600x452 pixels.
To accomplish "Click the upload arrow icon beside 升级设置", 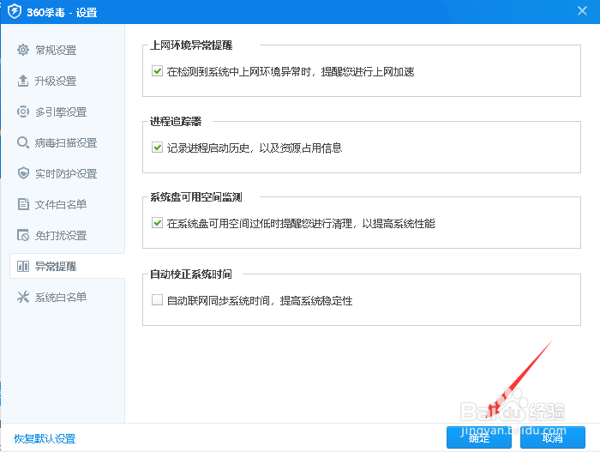I will pos(23,81).
